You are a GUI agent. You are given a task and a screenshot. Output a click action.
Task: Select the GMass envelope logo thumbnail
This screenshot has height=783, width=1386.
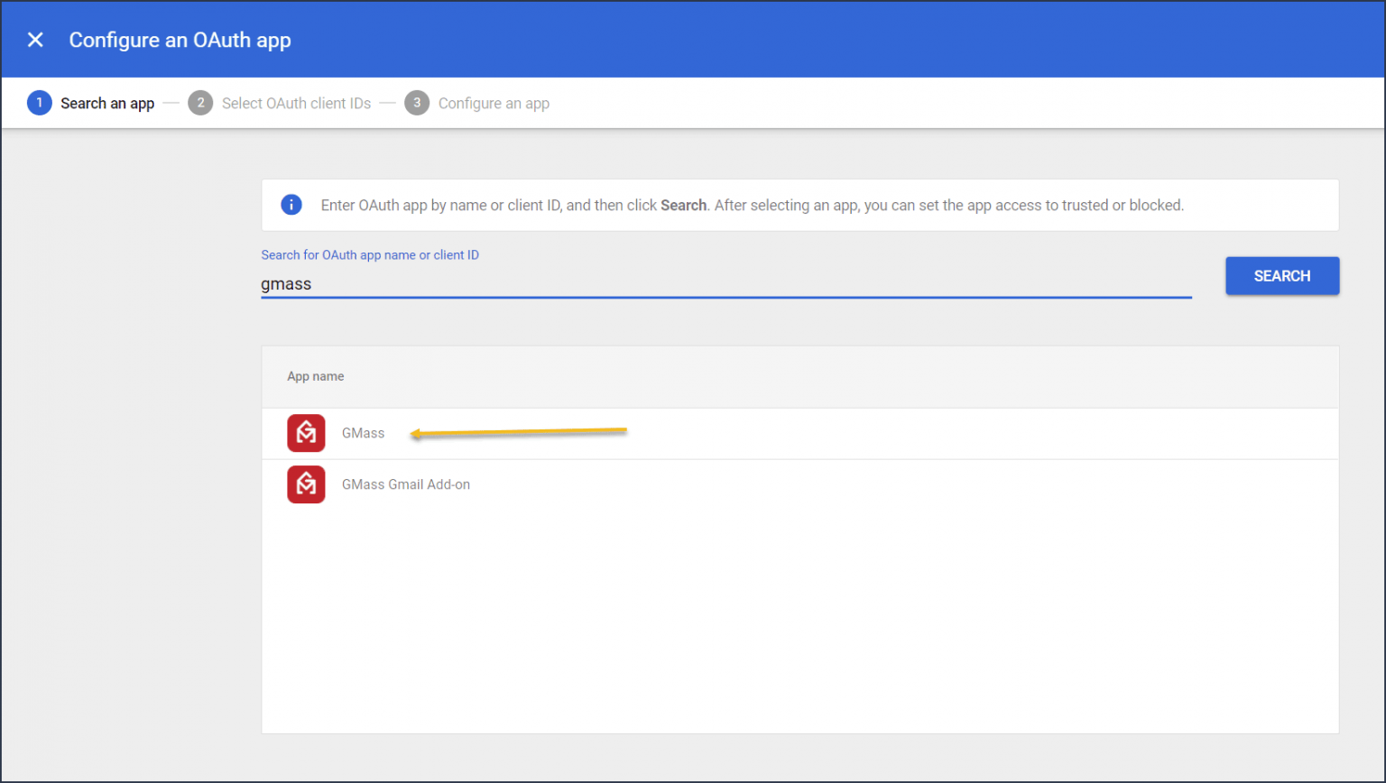pyautogui.click(x=306, y=433)
